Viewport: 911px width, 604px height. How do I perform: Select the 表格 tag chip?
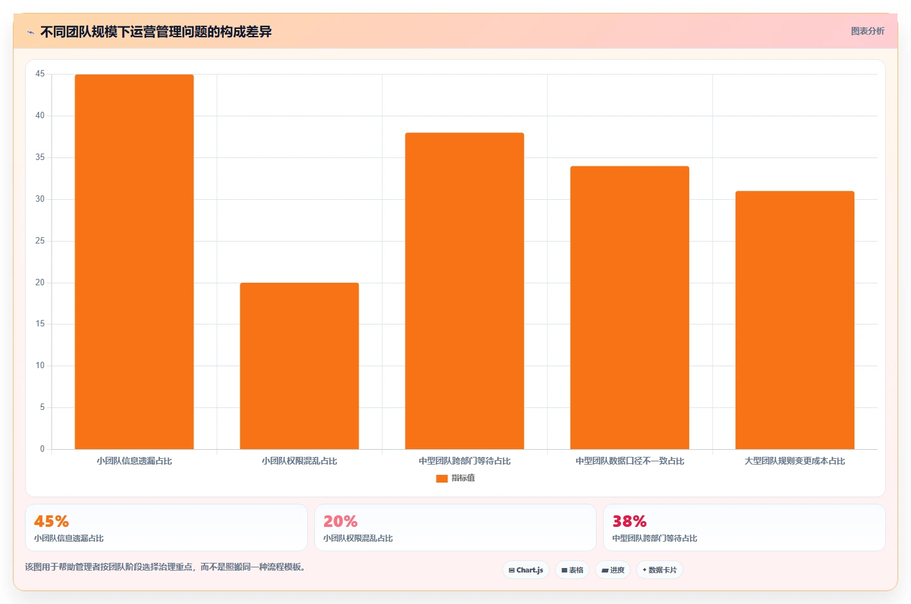coord(572,570)
